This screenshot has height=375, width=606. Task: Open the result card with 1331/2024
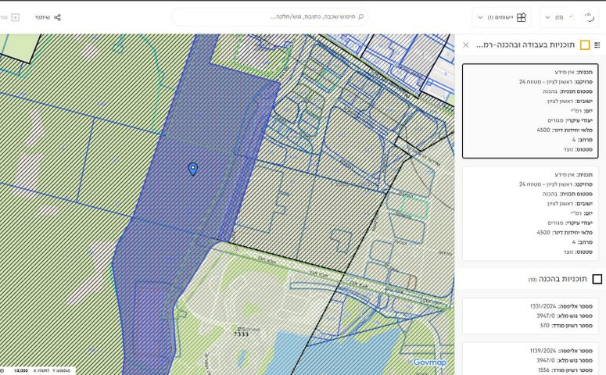coord(530,316)
